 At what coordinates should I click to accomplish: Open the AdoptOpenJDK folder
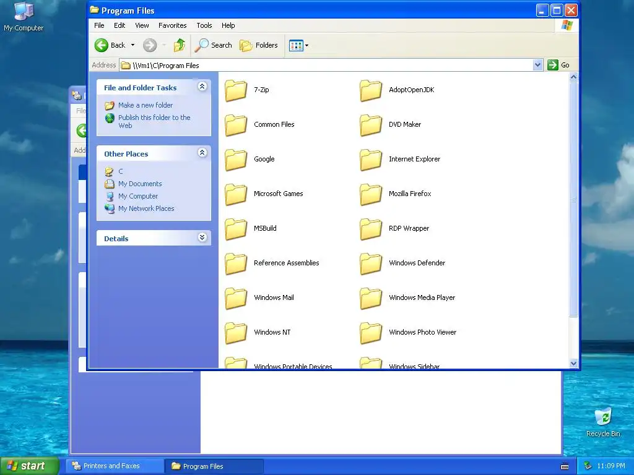click(397, 90)
